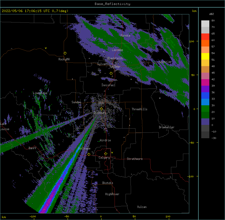The image size is (225, 220).
Task: Click the -100 tick label on the right axis
Action: (191, 176)
